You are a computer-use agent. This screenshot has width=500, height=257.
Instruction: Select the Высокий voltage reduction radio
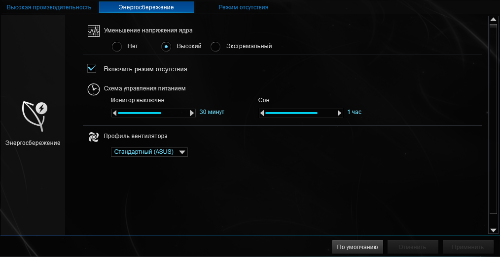166,47
